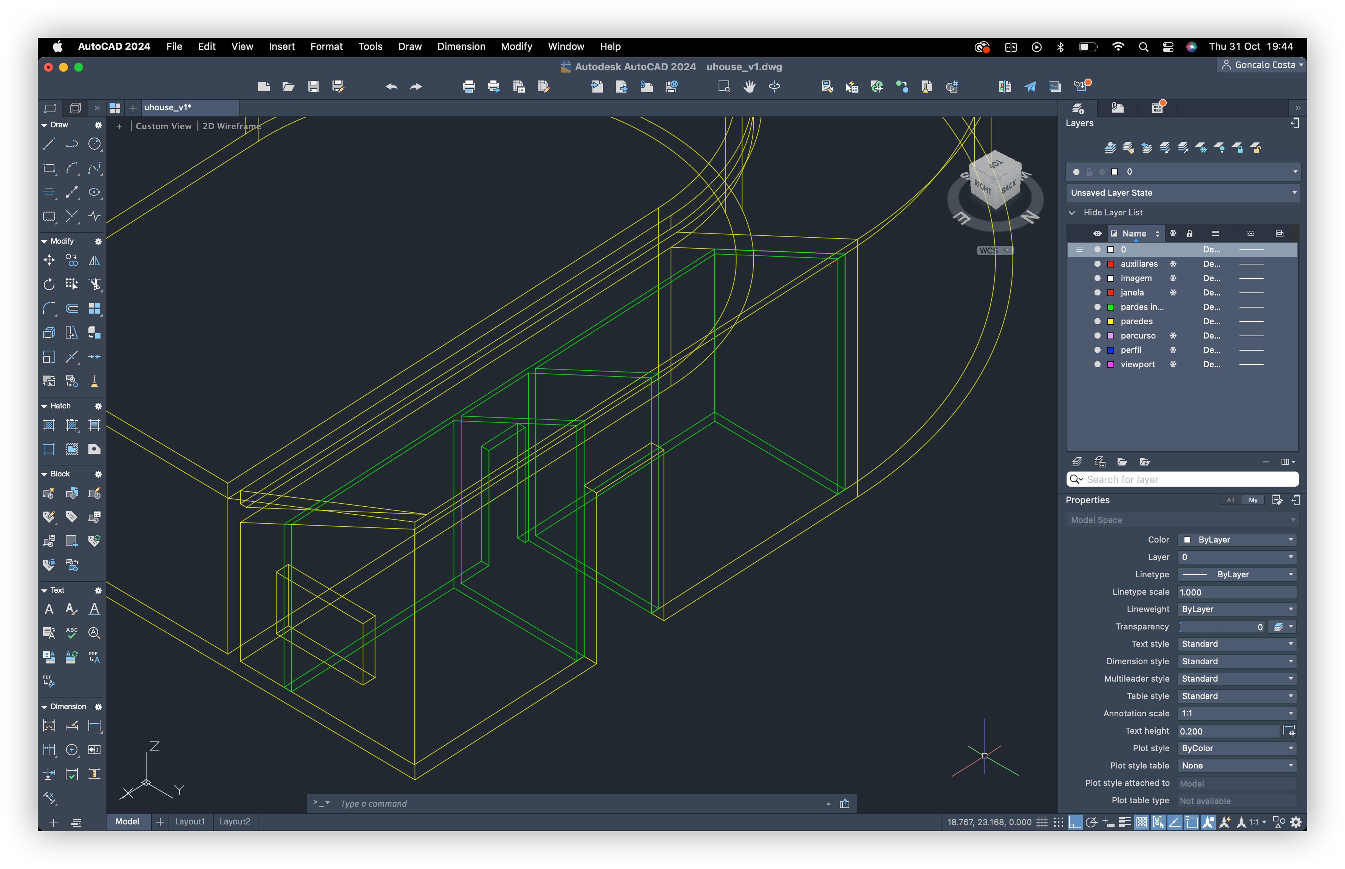Toggle freeze state of percurso layer
The image size is (1345, 869).
(1173, 336)
